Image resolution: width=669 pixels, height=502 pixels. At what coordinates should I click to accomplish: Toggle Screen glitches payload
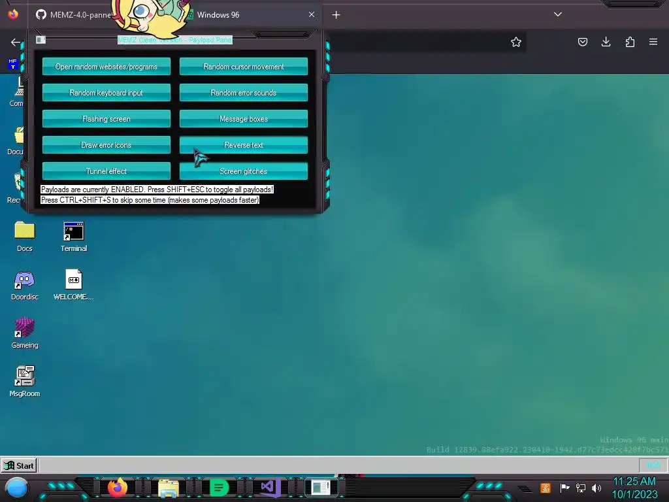243,171
